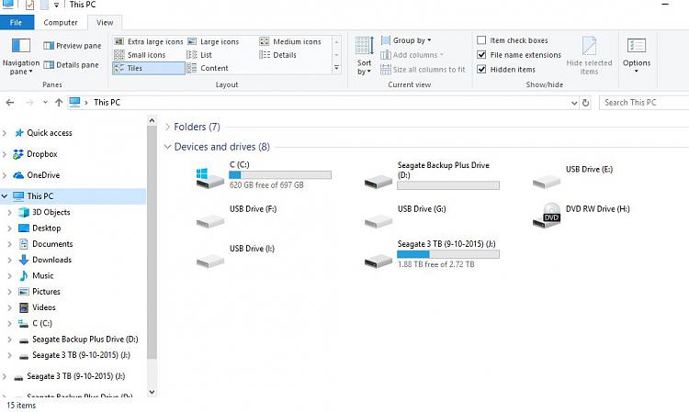Open the Group by dropdown

[x=406, y=40]
